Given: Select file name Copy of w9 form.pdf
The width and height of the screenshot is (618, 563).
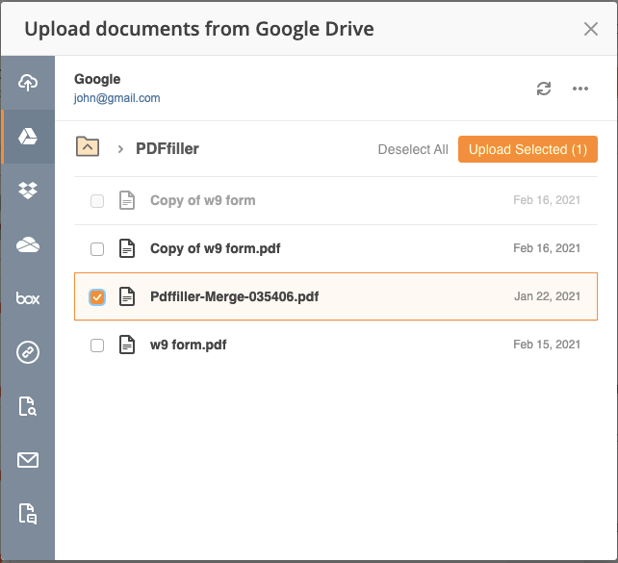Looking at the screenshot, I should [x=216, y=248].
